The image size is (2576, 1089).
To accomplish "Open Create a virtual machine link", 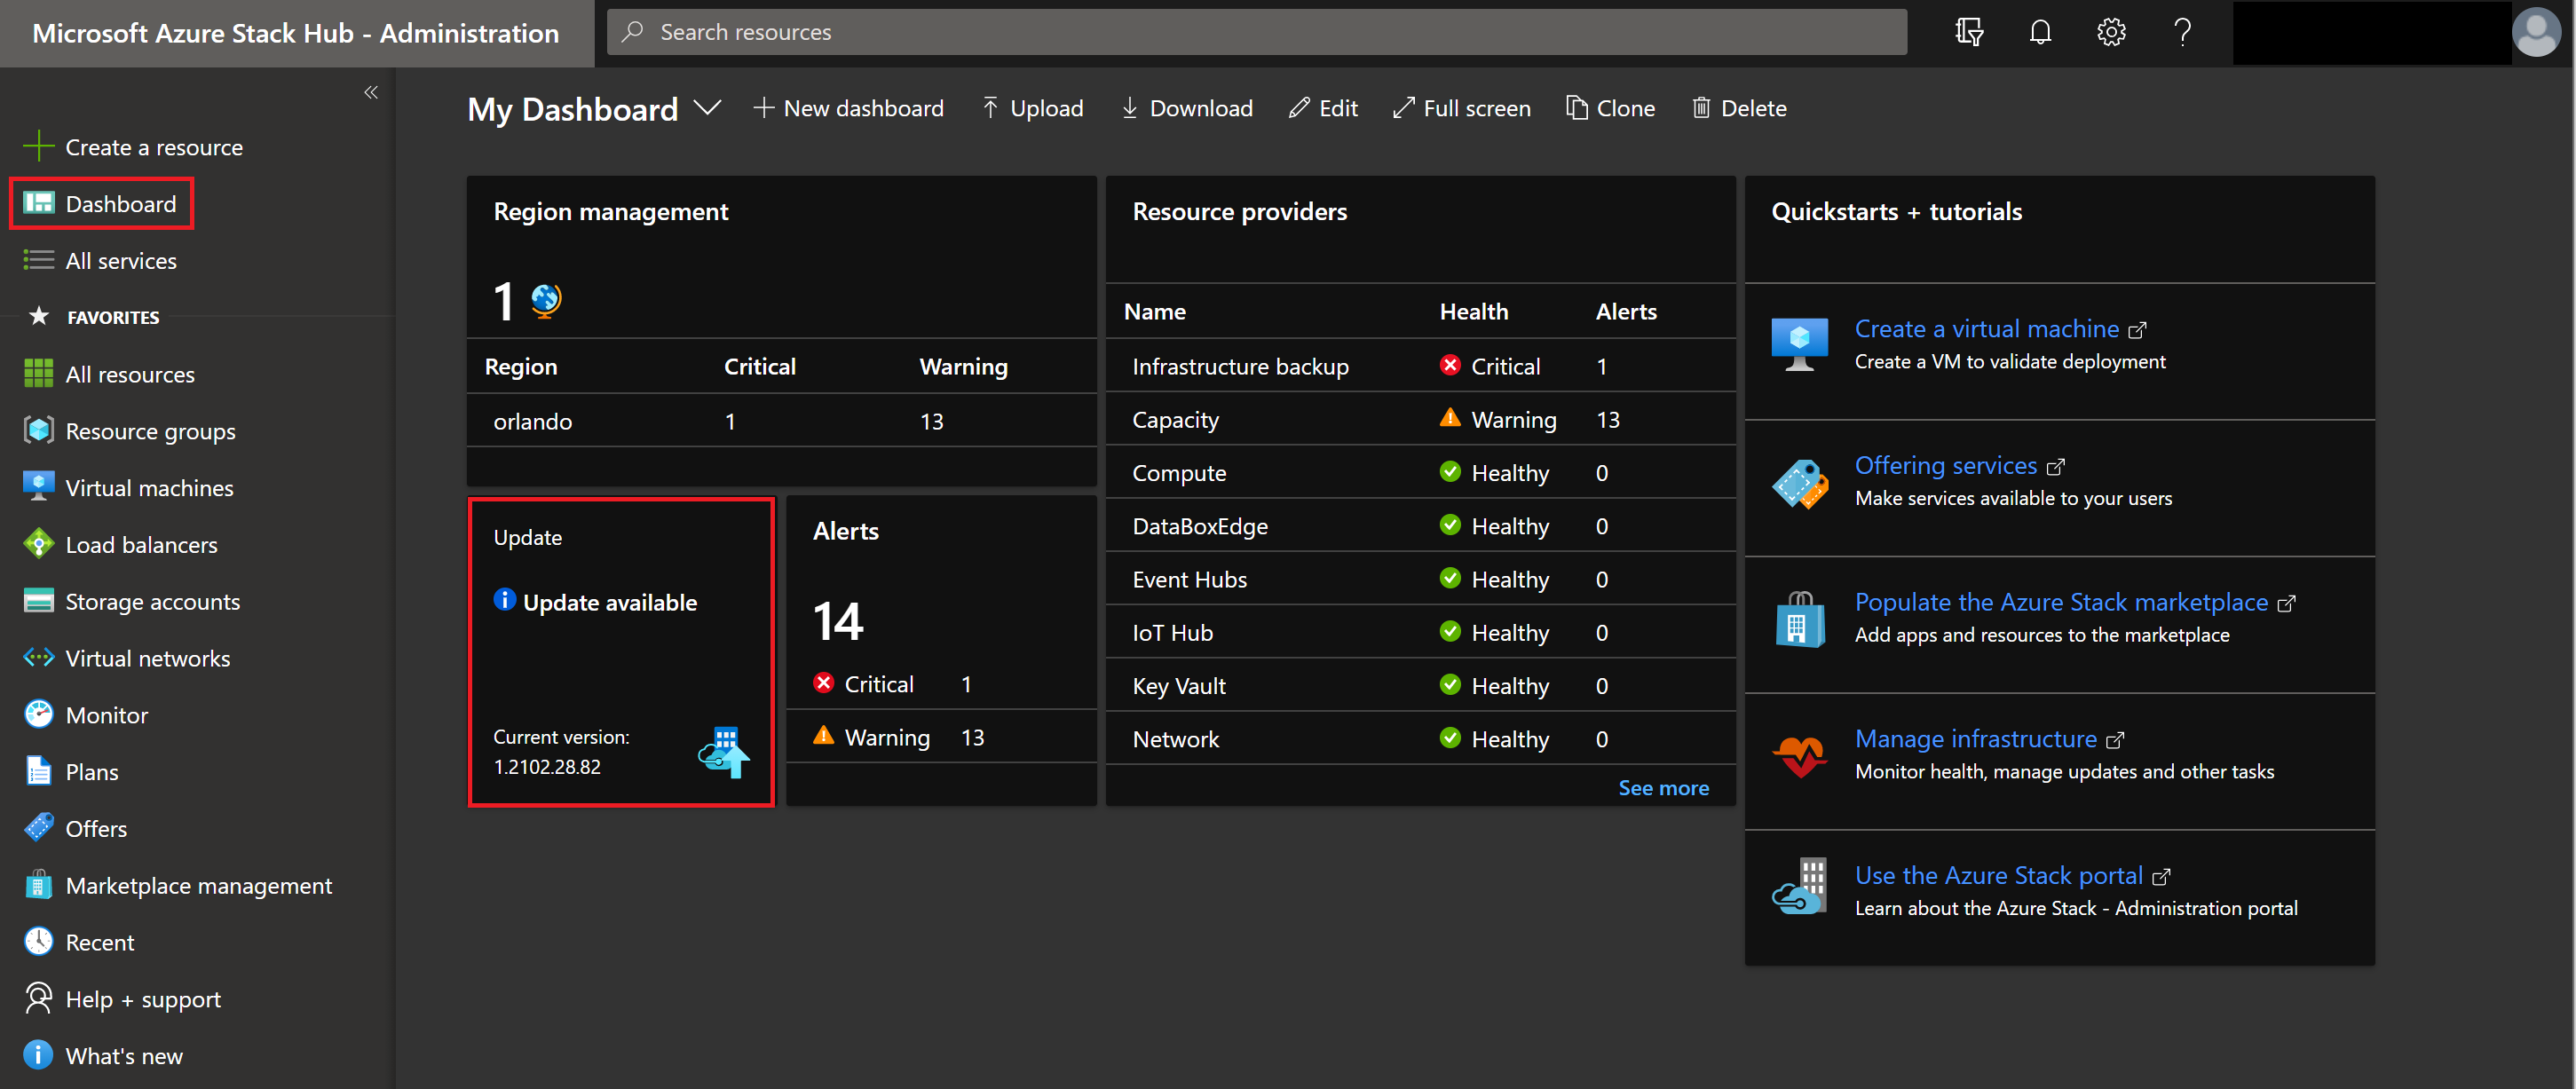I will click(1986, 329).
